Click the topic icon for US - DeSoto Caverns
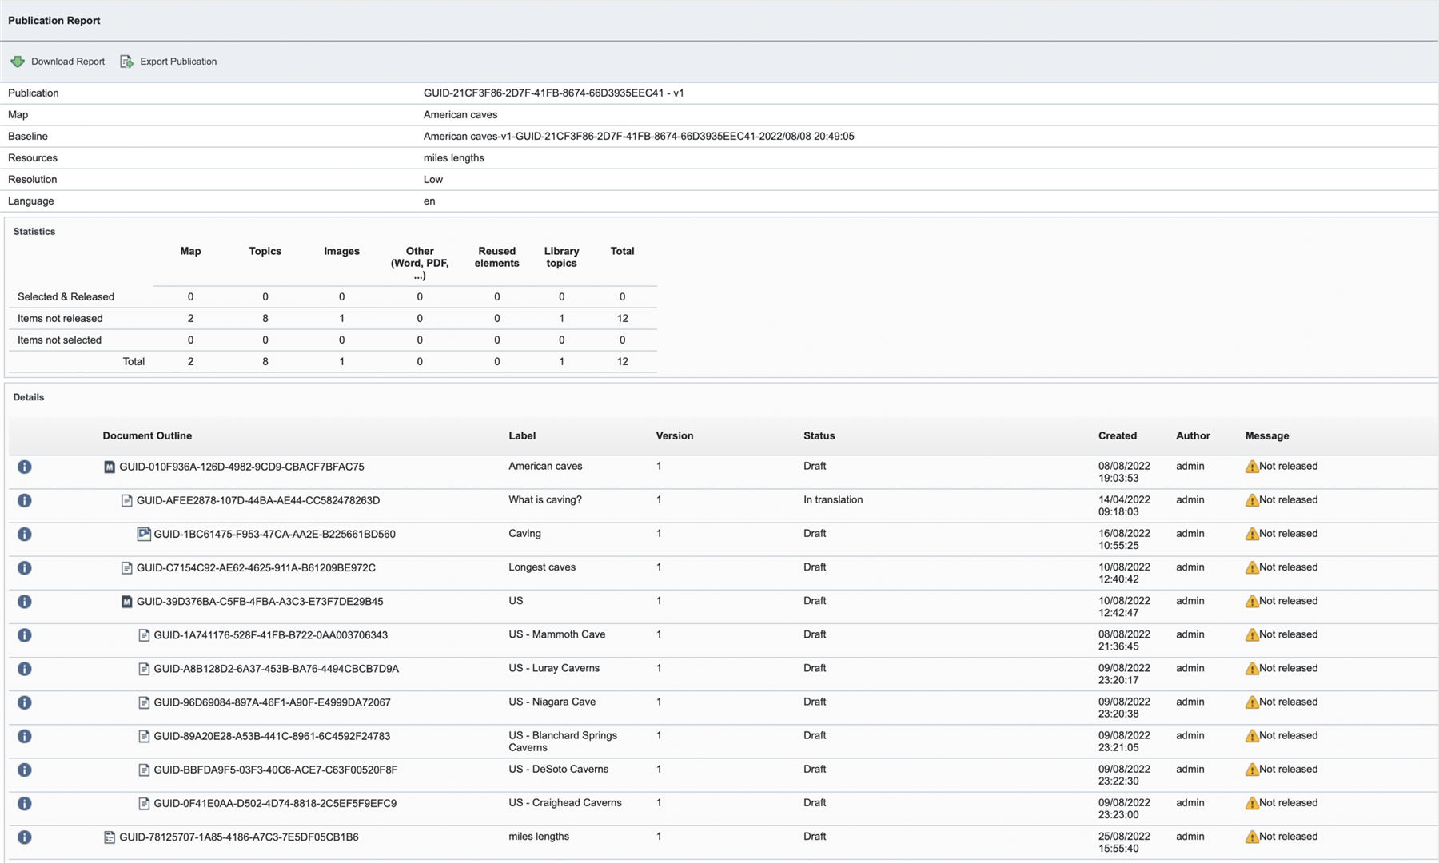 [x=145, y=769]
